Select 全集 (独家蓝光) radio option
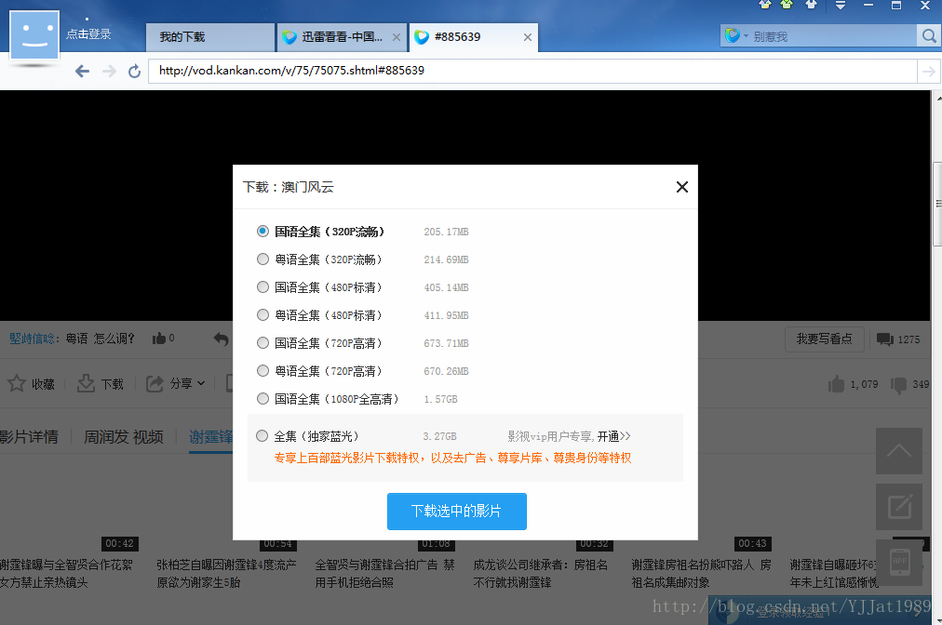Image resolution: width=942 pixels, height=625 pixels. pyautogui.click(x=262, y=436)
